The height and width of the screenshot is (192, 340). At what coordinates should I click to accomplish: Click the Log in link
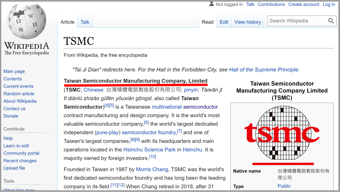[329, 4]
